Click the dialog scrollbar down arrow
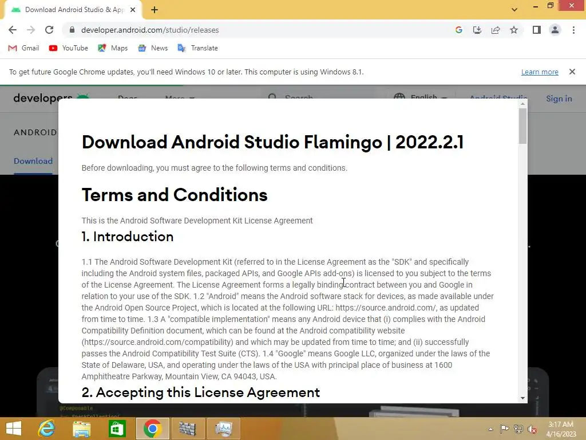Screen dimensions: 586x440 [x=523, y=398]
